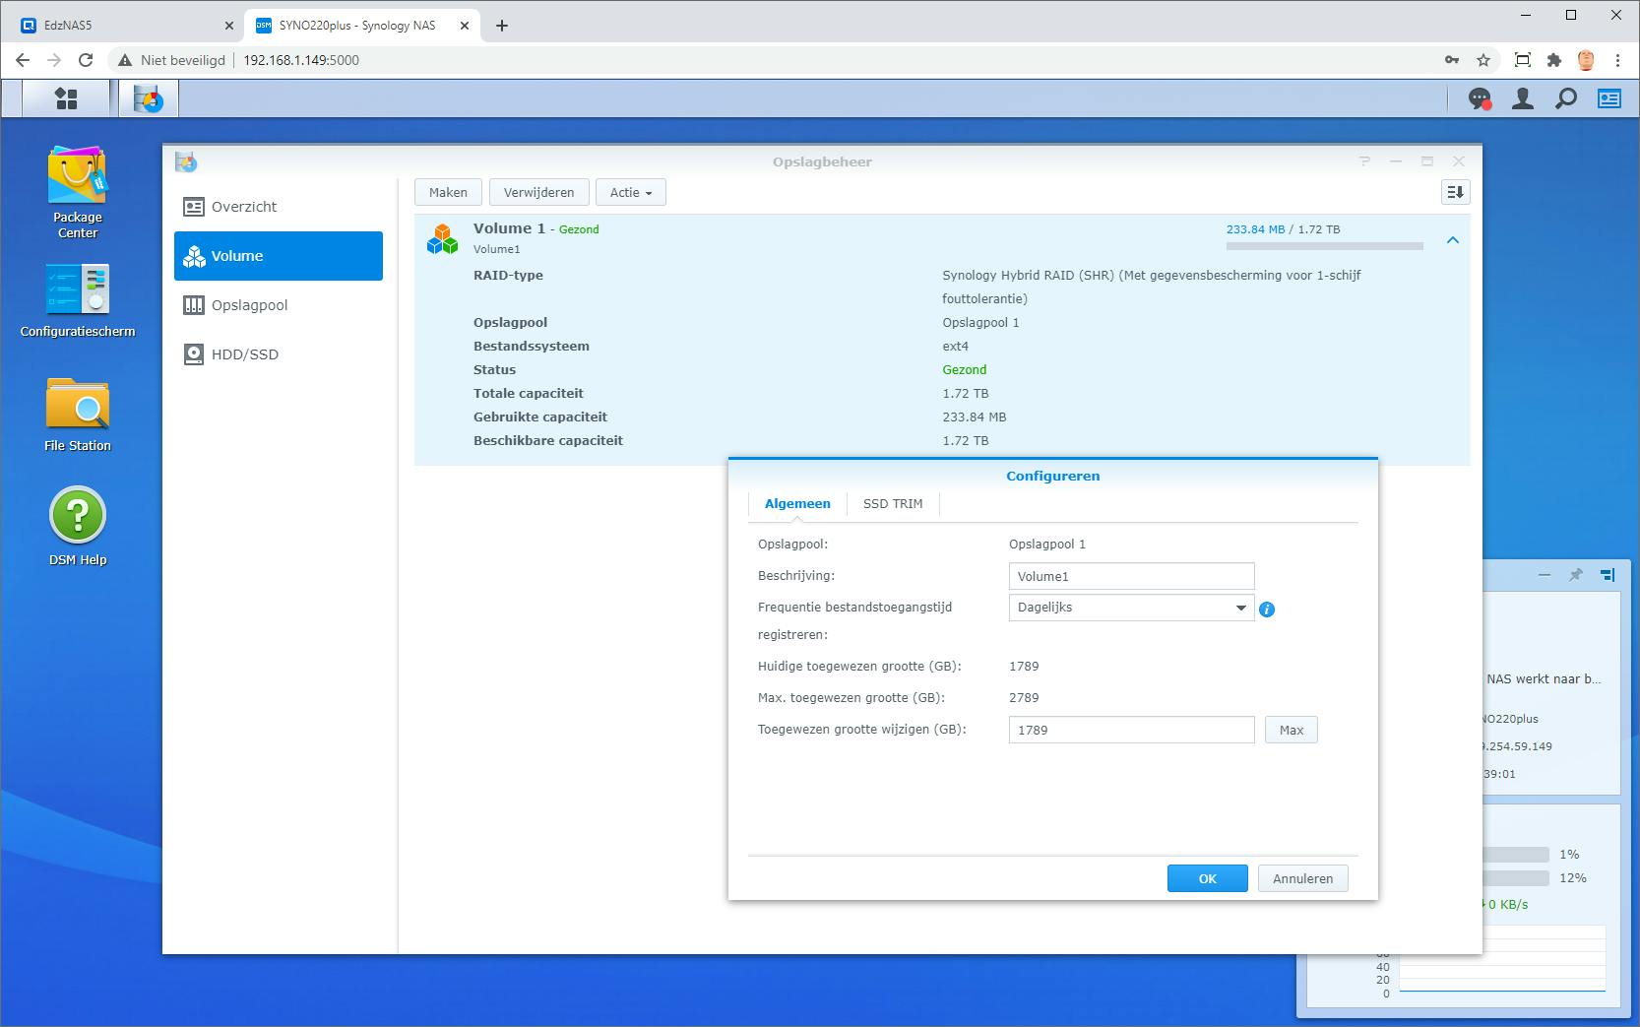
Task: Click the browser address bar URL
Action: (x=301, y=60)
